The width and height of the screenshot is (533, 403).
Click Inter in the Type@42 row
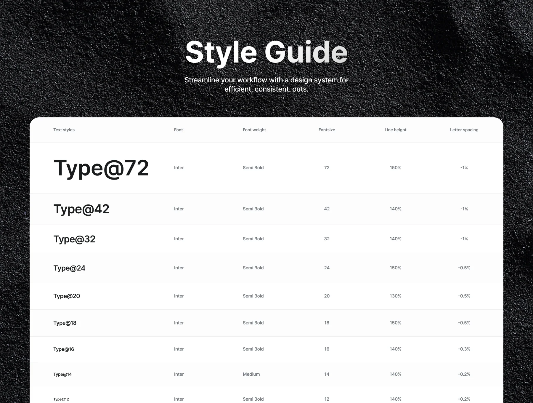tap(179, 209)
